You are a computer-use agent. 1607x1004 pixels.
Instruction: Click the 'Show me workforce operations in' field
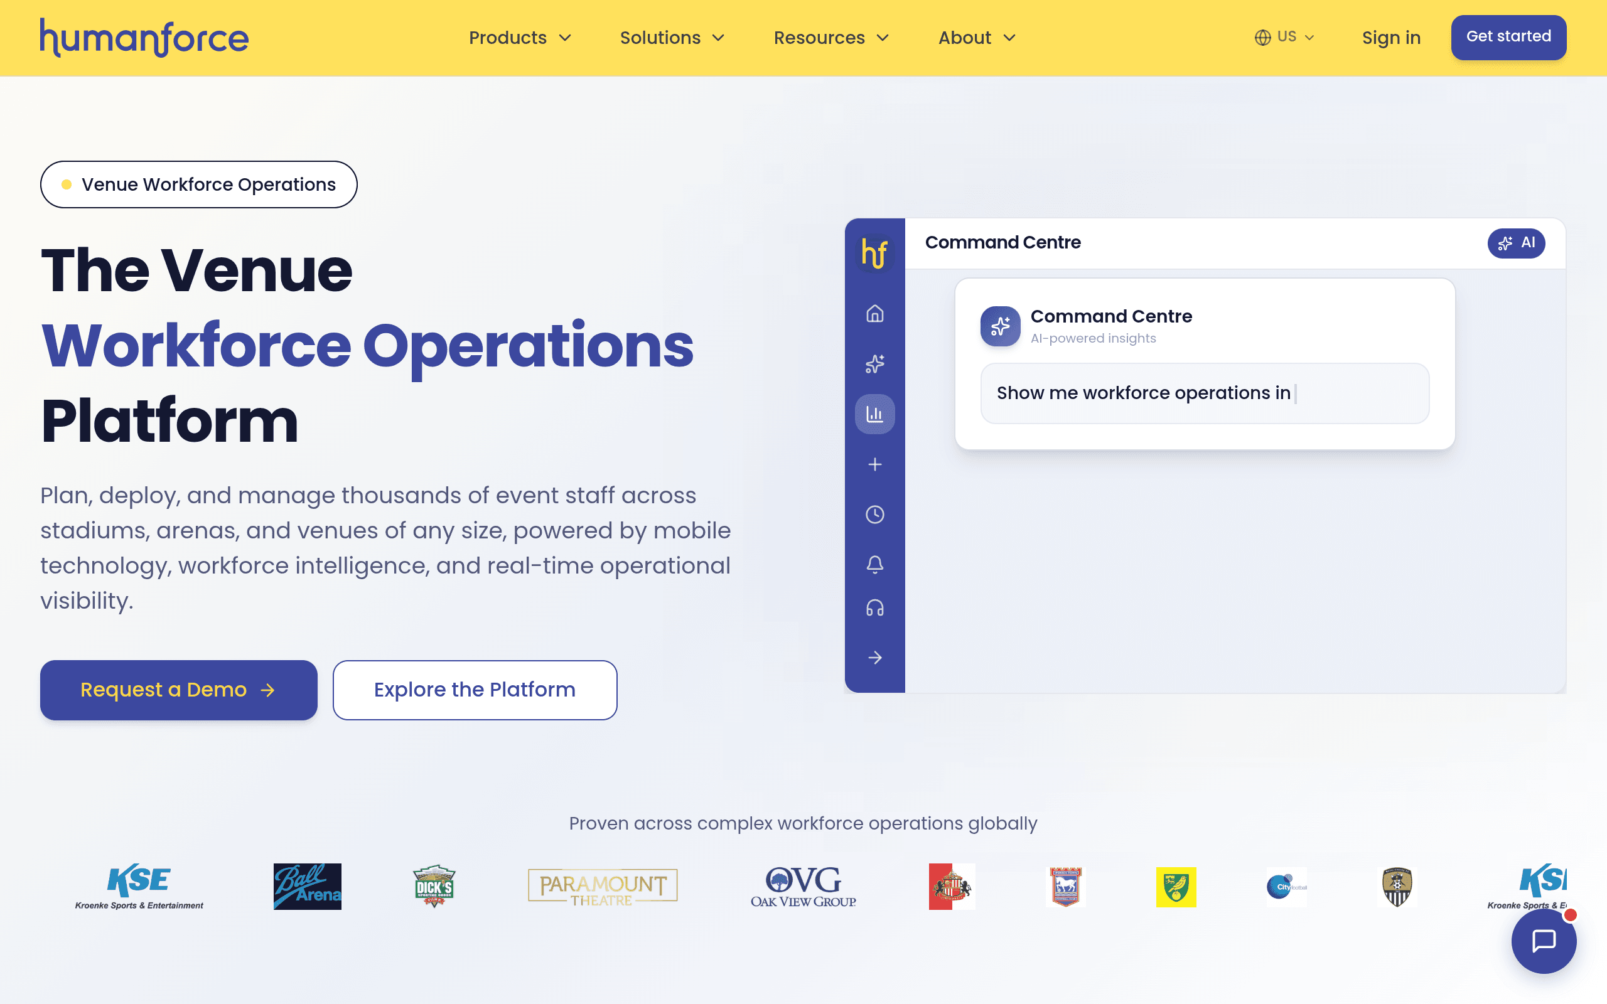pyautogui.click(x=1205, y=393)
